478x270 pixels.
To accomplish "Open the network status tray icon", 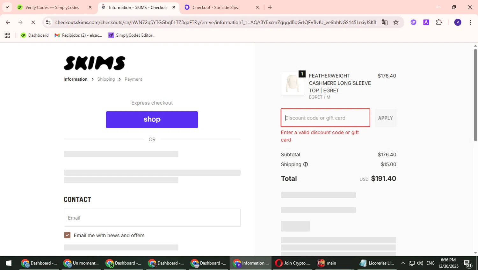I will 412,263.
